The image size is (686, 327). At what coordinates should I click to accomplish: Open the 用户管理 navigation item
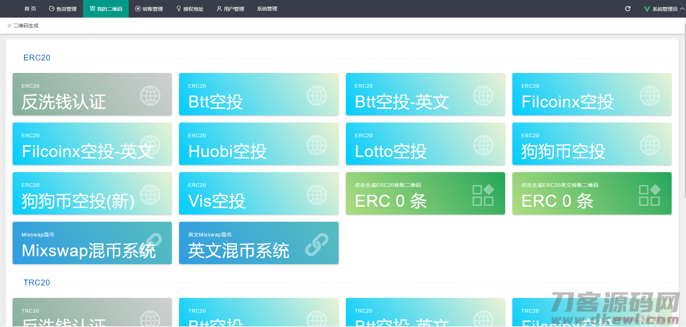coord(230,9)
